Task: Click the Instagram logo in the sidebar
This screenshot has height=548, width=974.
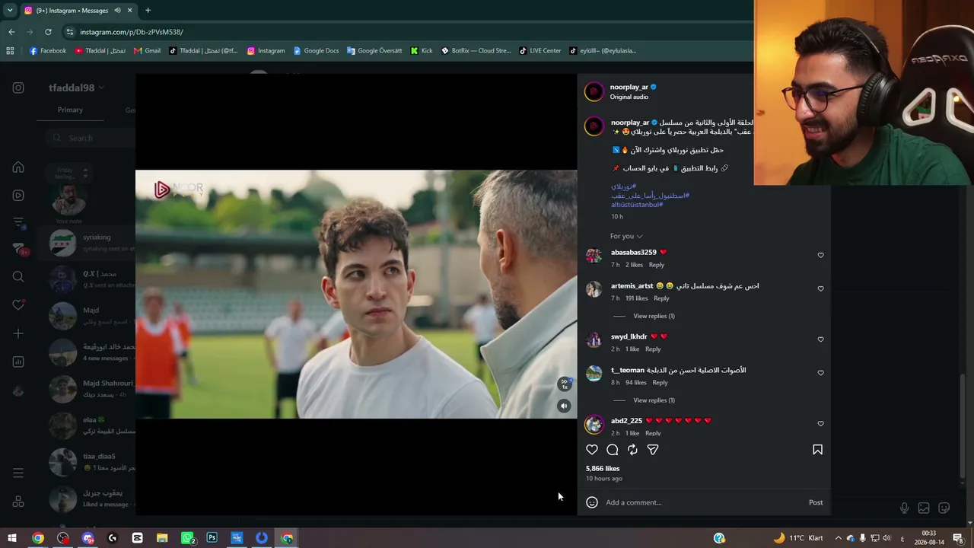Action: pyautogui.click(x=18, y=88)
